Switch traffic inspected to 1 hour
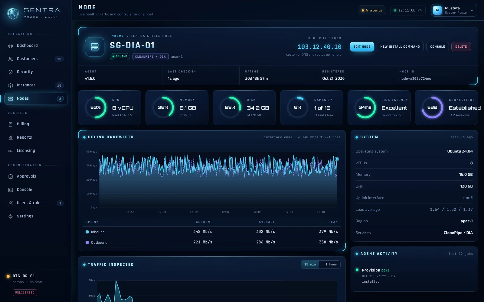 click(x=331, y=265)
